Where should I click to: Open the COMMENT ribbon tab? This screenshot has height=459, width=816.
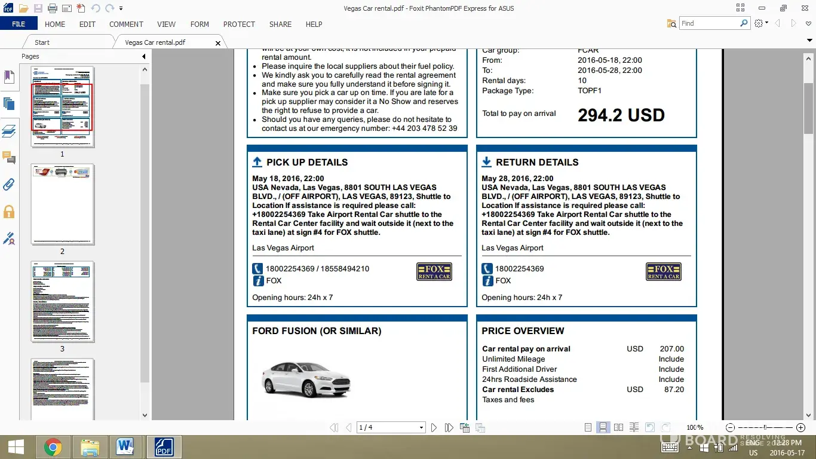126,25
